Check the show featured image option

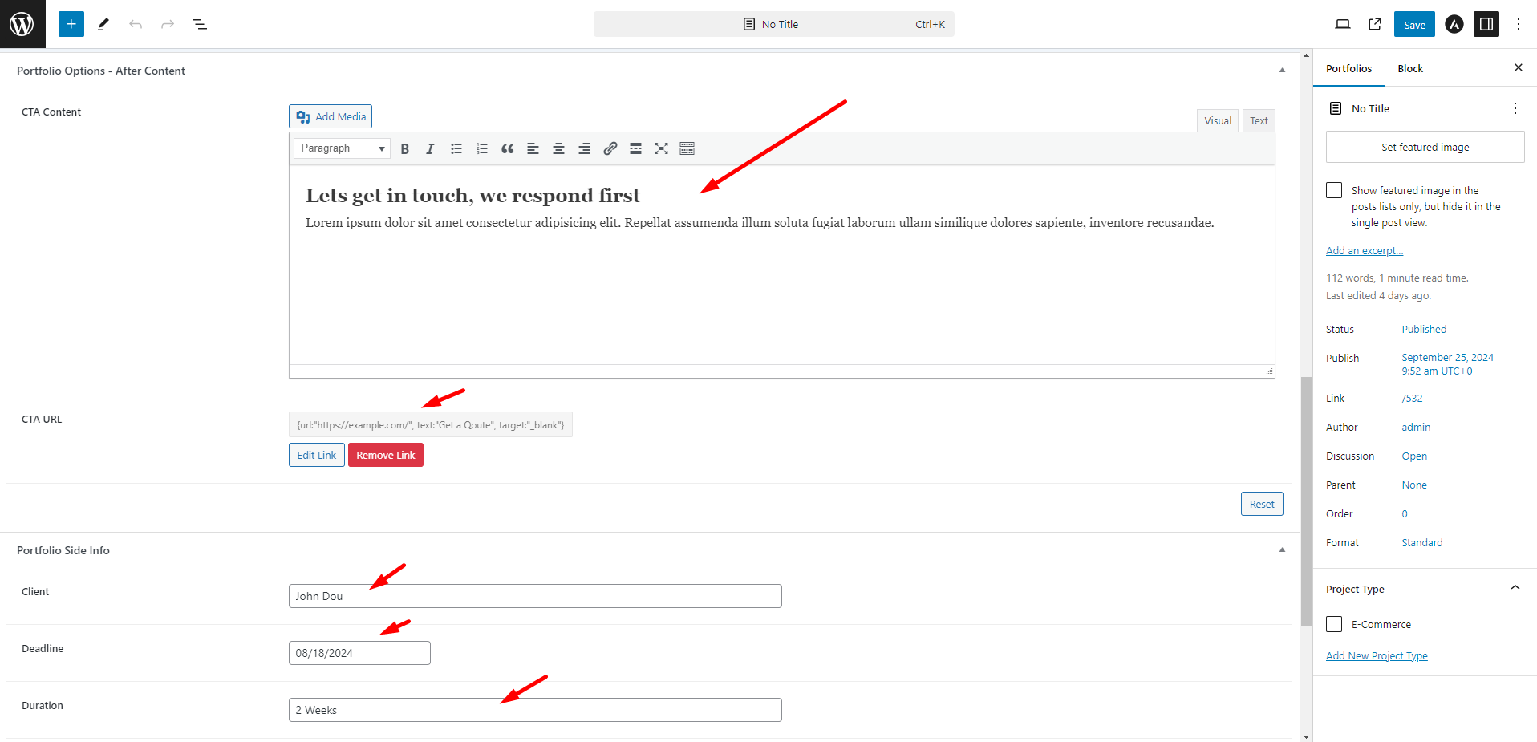(1334, 190)
